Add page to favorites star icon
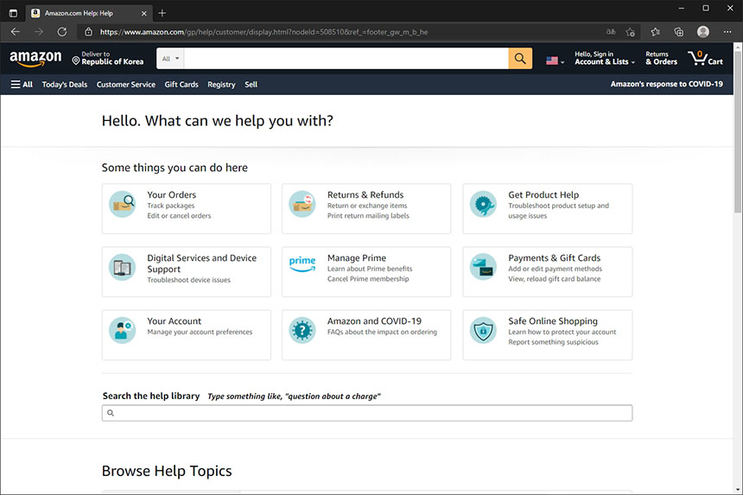The height and width of the screenshot is (495, 743). [x=630, y=32]
